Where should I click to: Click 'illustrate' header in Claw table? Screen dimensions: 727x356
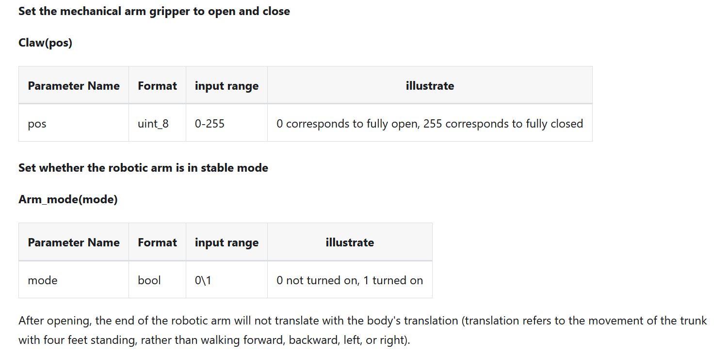click(x=430, y=86)
